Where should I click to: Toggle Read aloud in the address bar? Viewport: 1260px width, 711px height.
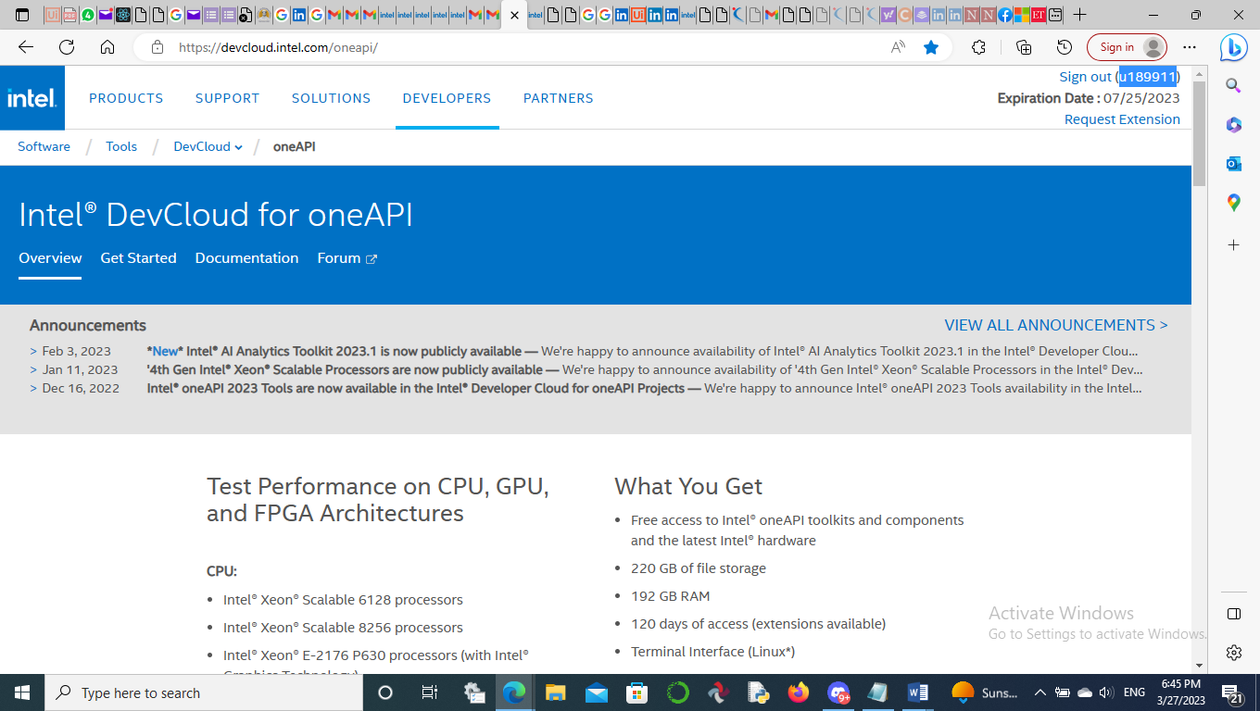click(x=897, y=46)
